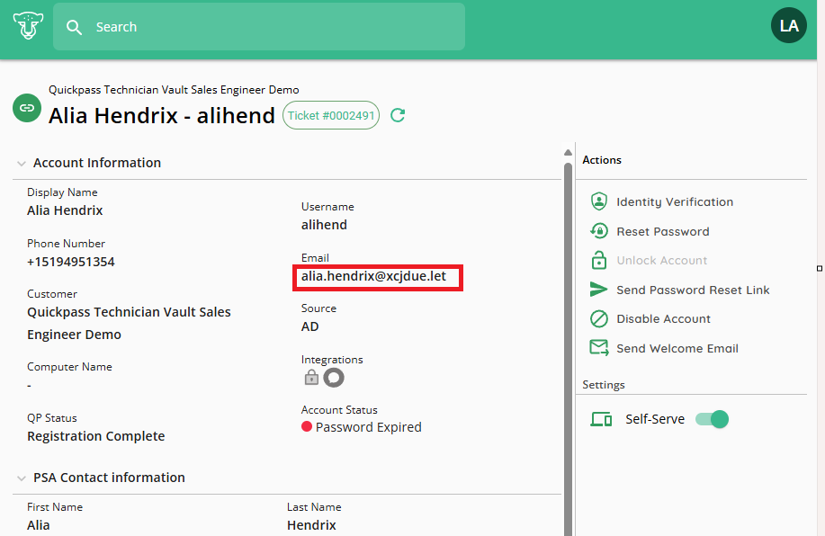This screenshot has width=825, height=536.
Task: Click the Password Expired status text
Action: coord(368,427)
